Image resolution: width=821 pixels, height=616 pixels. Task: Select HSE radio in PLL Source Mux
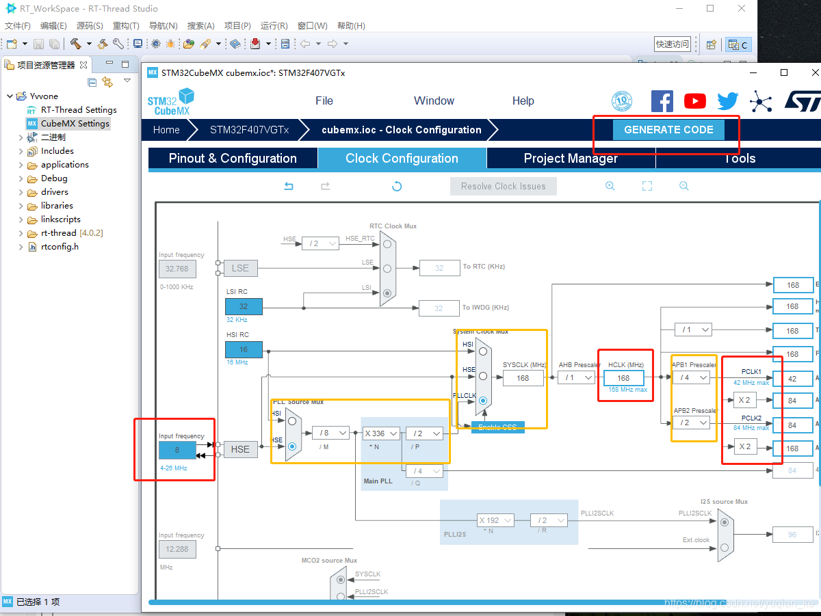(292, 446)
